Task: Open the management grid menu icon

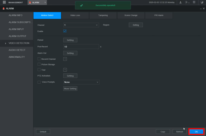Action: [4, 2]
